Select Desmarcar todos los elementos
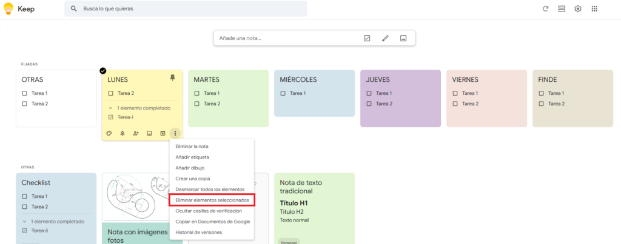The width and height of the screenshot is (621, 244). 212,190
